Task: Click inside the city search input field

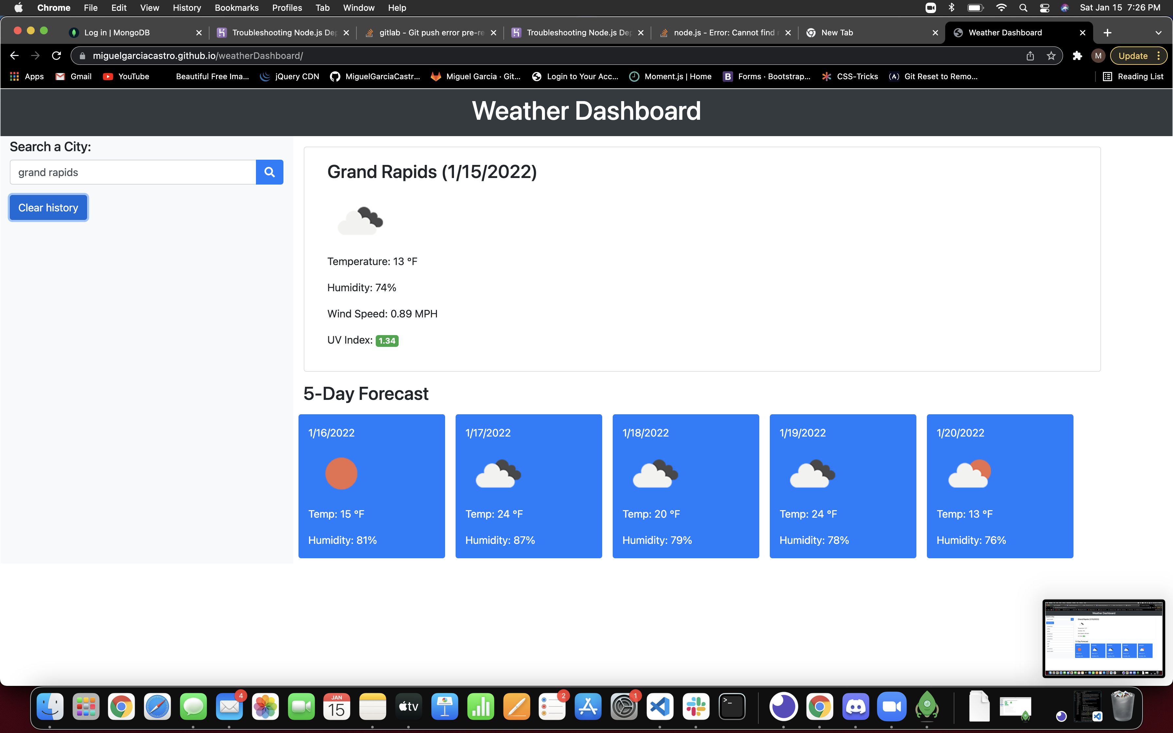Action: click(x=132, y=172)
